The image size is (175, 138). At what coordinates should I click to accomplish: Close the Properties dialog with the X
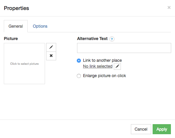point(169,7)
